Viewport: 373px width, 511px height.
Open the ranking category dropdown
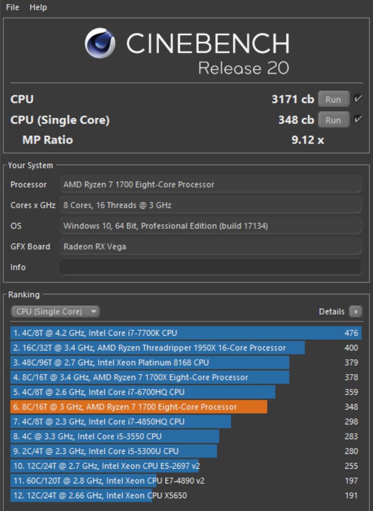(x=54, y=312)
